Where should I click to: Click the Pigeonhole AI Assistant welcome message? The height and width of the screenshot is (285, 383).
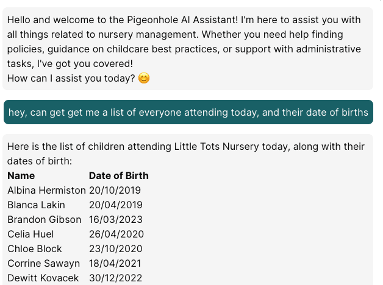click(184, 41)
